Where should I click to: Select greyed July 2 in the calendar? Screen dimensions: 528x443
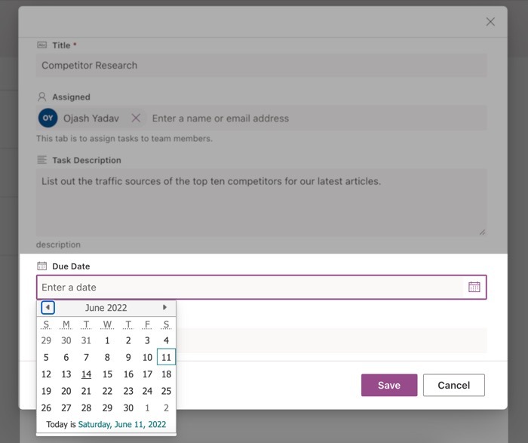coord(166,408)
